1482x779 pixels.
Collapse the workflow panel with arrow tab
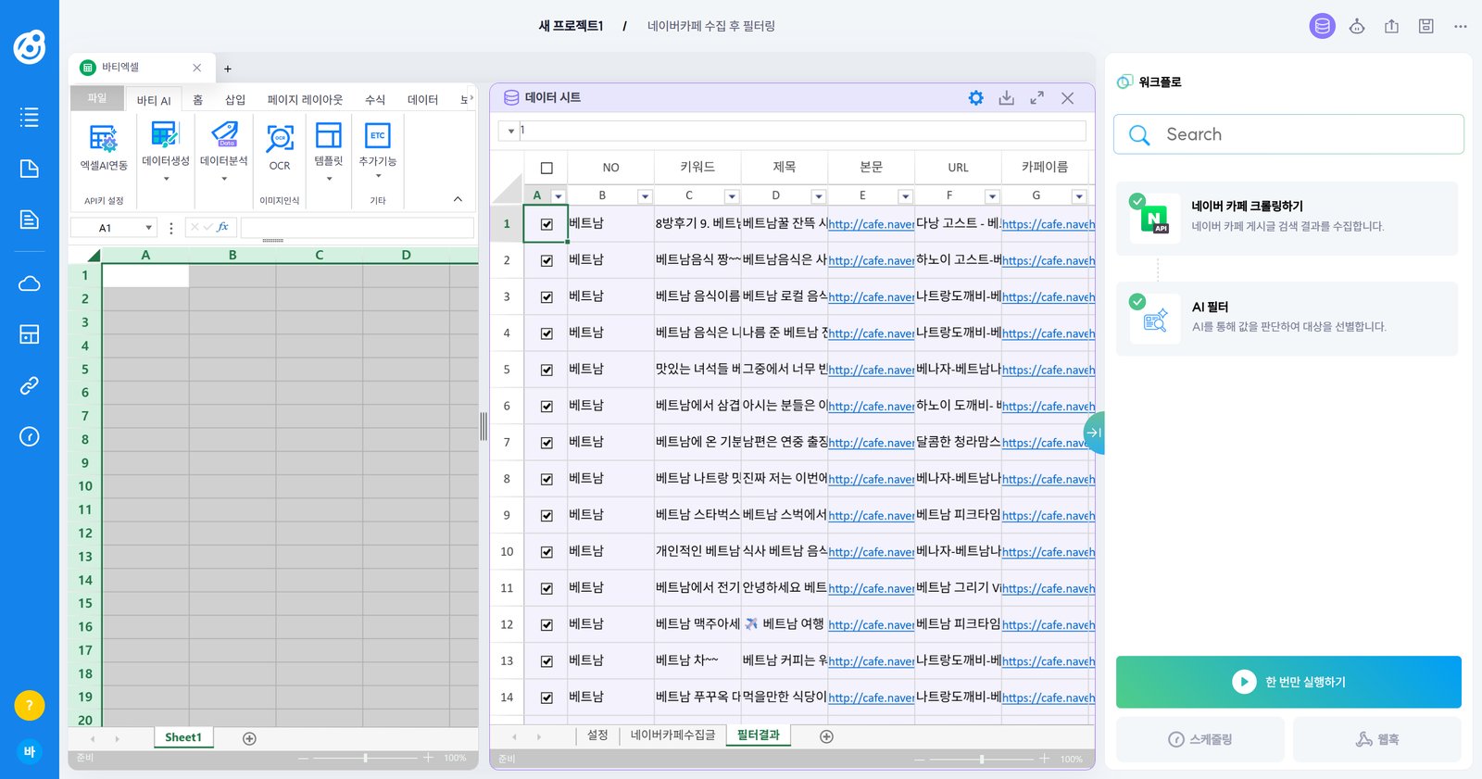pyautogui.click(x=1094, y=433)
